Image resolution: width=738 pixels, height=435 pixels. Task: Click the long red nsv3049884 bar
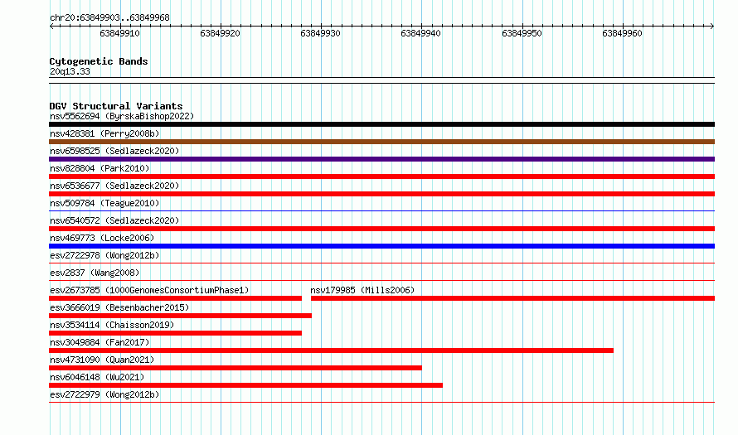(331, 350)
